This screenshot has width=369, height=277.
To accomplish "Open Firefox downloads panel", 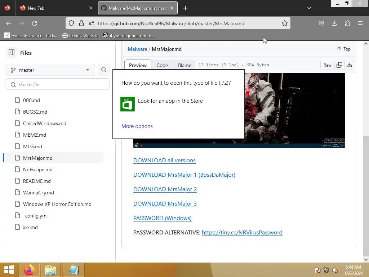I will pyautogui.click(x=334, y=23).
